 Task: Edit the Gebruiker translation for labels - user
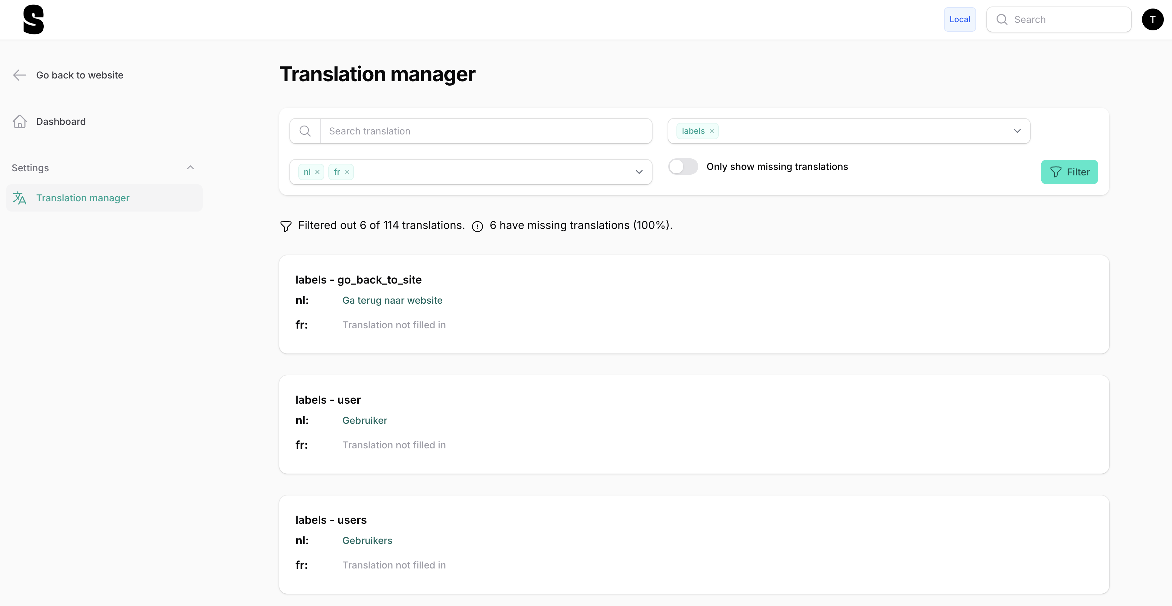(x=365, y=420)
